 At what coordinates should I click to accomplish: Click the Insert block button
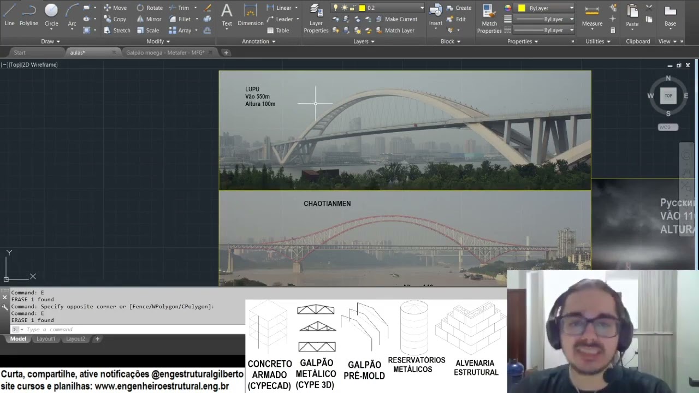436,15
